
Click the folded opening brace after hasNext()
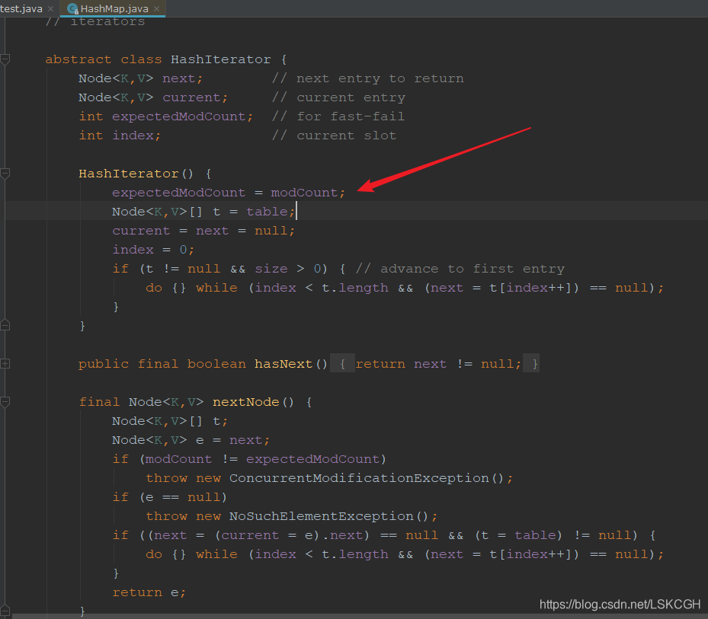click(x=342, y=364)
